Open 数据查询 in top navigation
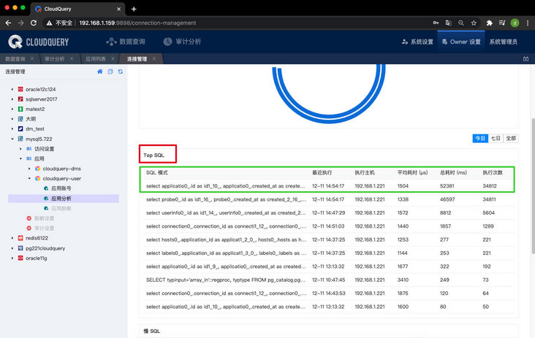The image size is (535, 338). pos(126,42)
